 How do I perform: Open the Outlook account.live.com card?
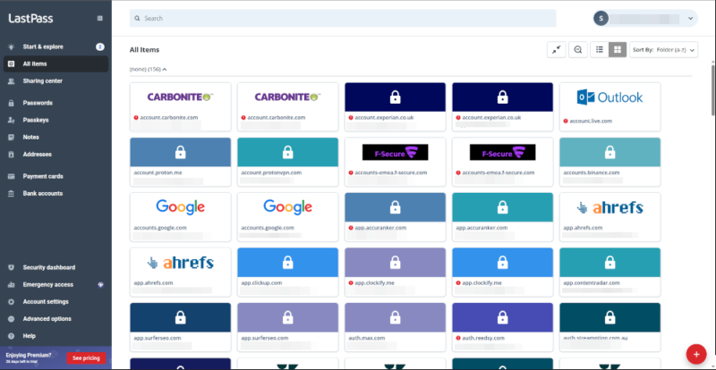click(x=609, y=106)
